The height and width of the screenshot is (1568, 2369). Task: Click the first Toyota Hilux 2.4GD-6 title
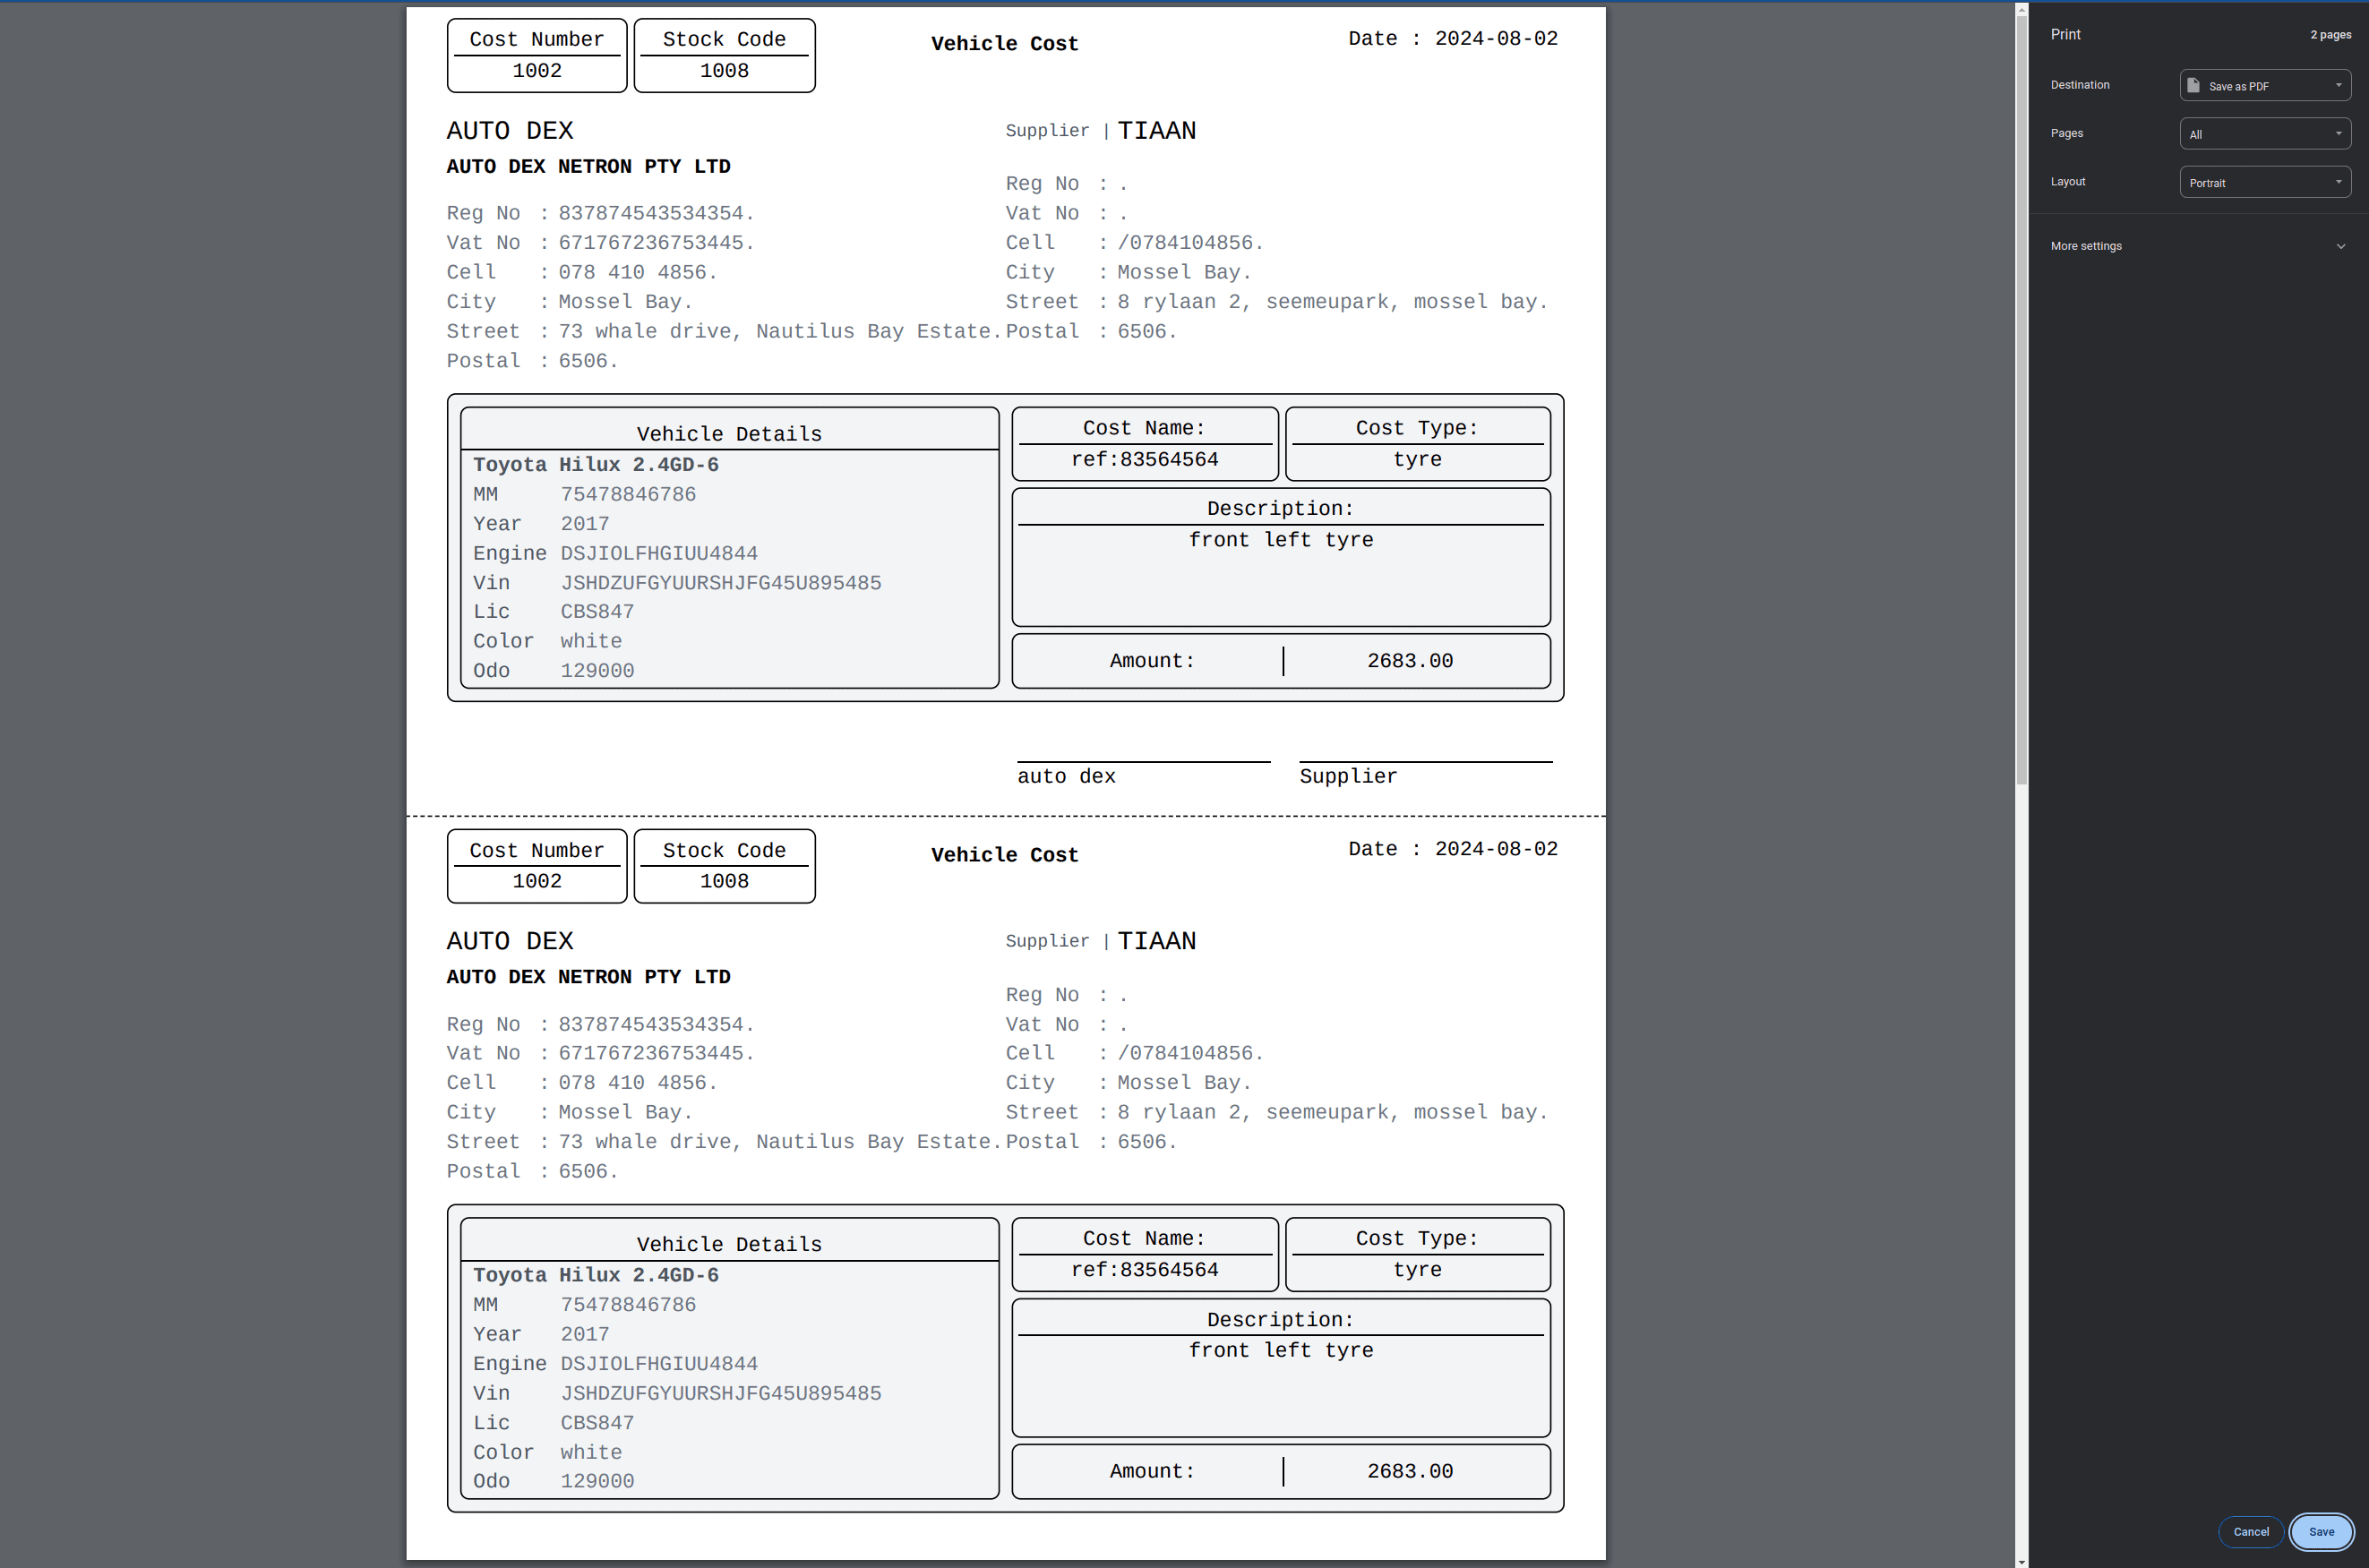(x=596, y=465)
